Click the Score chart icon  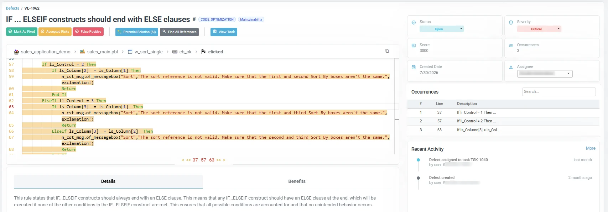(414, 46)
